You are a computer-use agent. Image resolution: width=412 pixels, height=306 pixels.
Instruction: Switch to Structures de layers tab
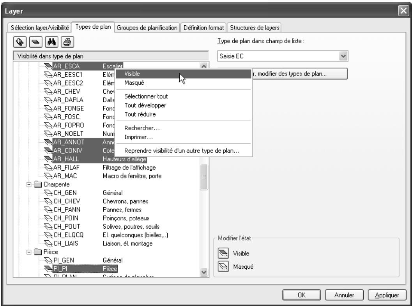coord(255,28)
